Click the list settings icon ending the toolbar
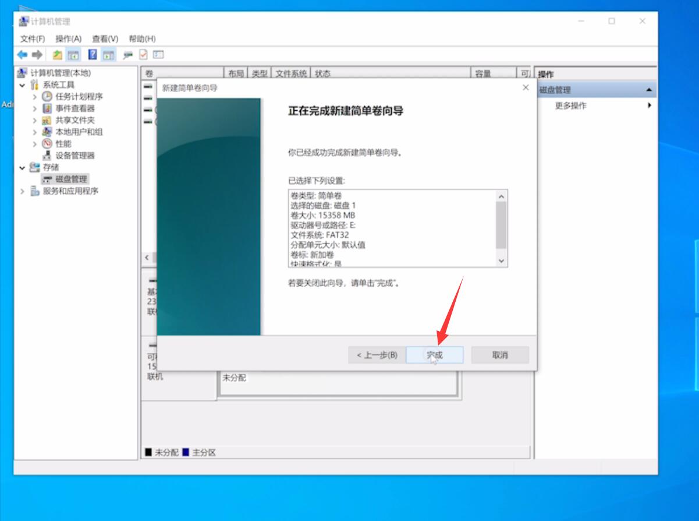 point(158,55)
